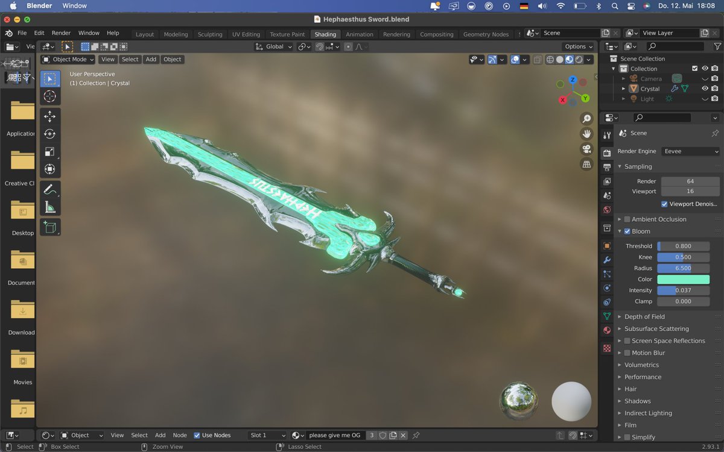The height and width of the screenshot is (452, 724).
Task: Click the Options button in viewport header
Action: tap(579, 46)
